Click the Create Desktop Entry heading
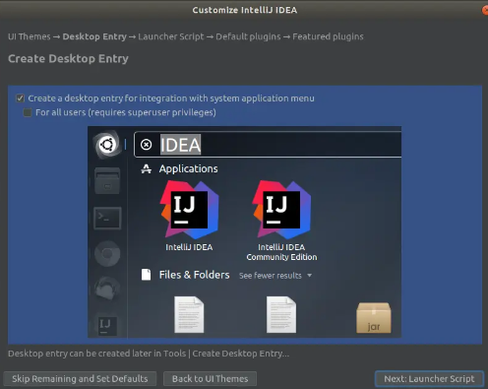Viewport: 488px width, 389px height. (68, 59)
